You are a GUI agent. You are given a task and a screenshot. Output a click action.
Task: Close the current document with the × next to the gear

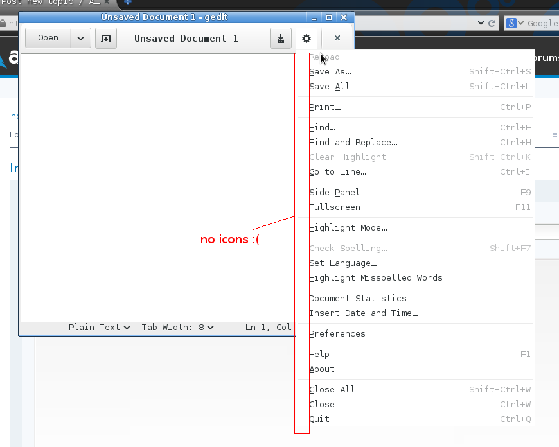pos(337,38)
